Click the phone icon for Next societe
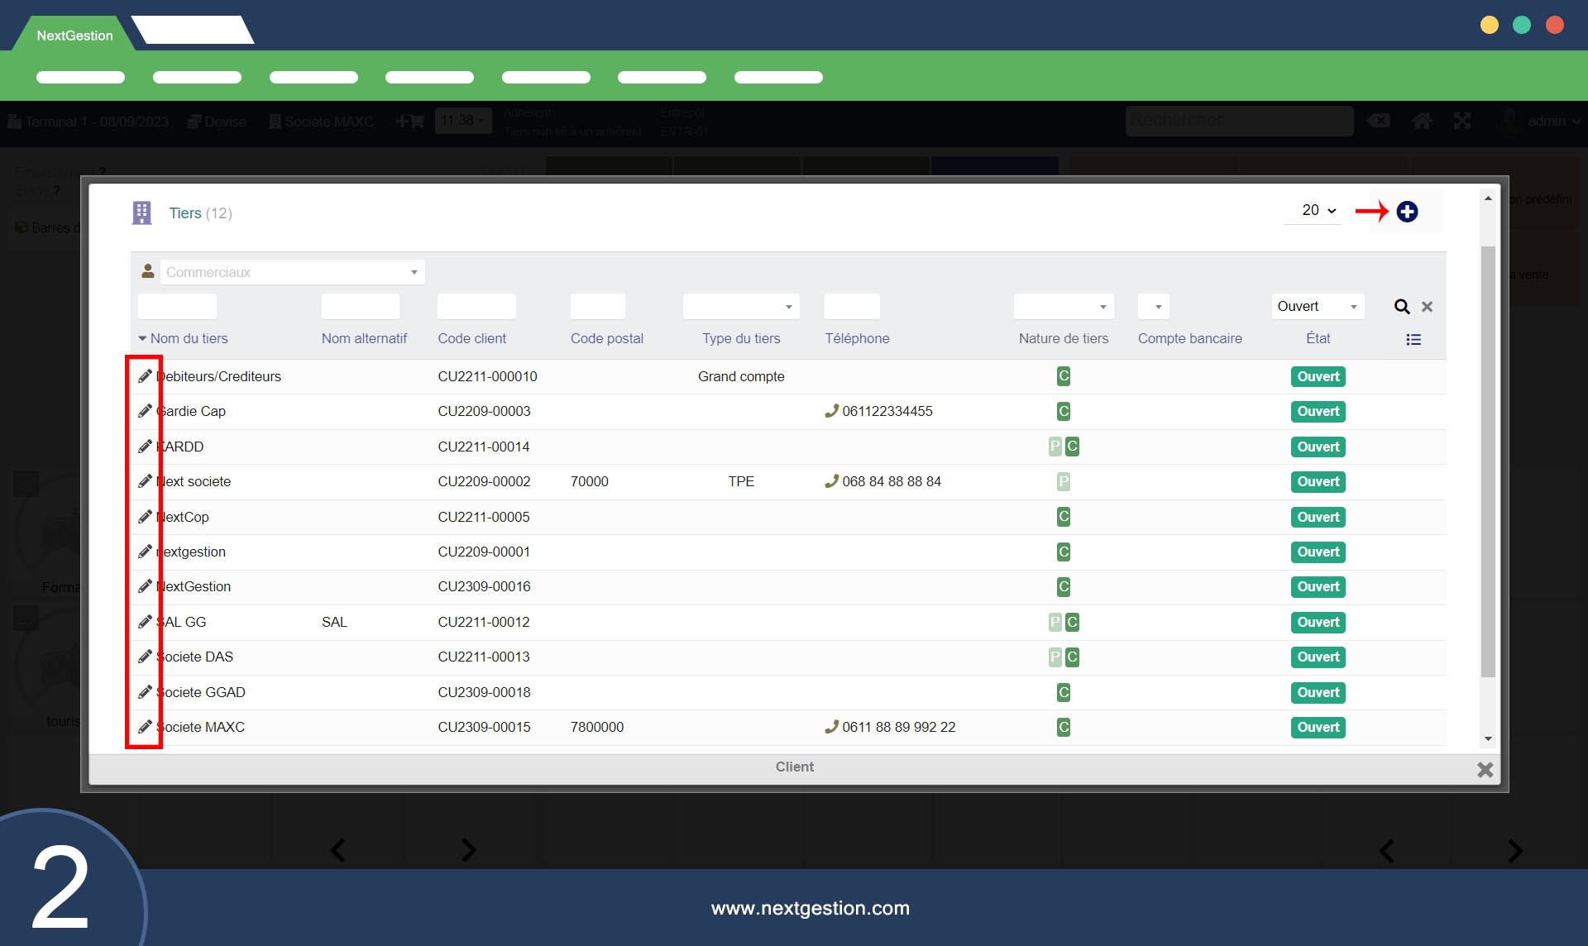 pos(831,481)
